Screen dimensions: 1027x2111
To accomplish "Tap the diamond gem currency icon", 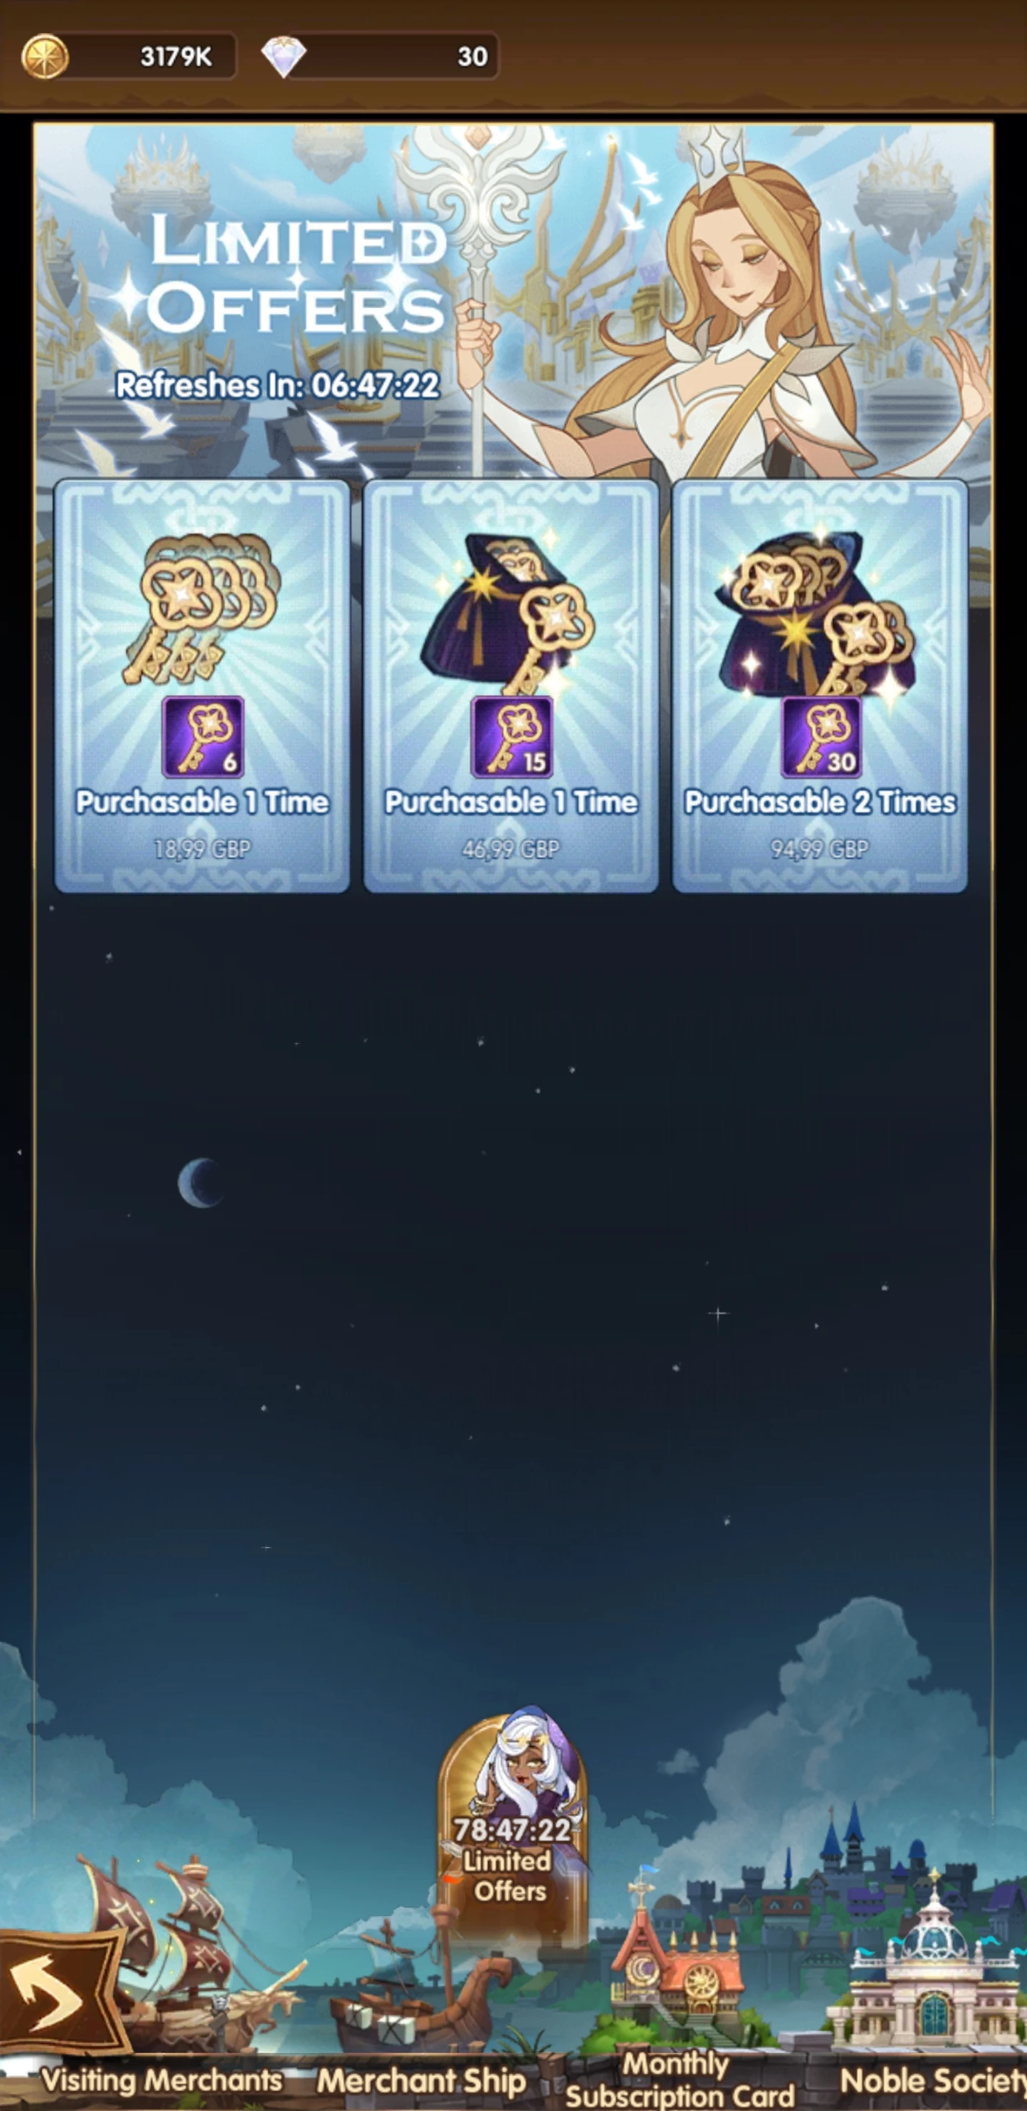I will click(x=284, y=56).
